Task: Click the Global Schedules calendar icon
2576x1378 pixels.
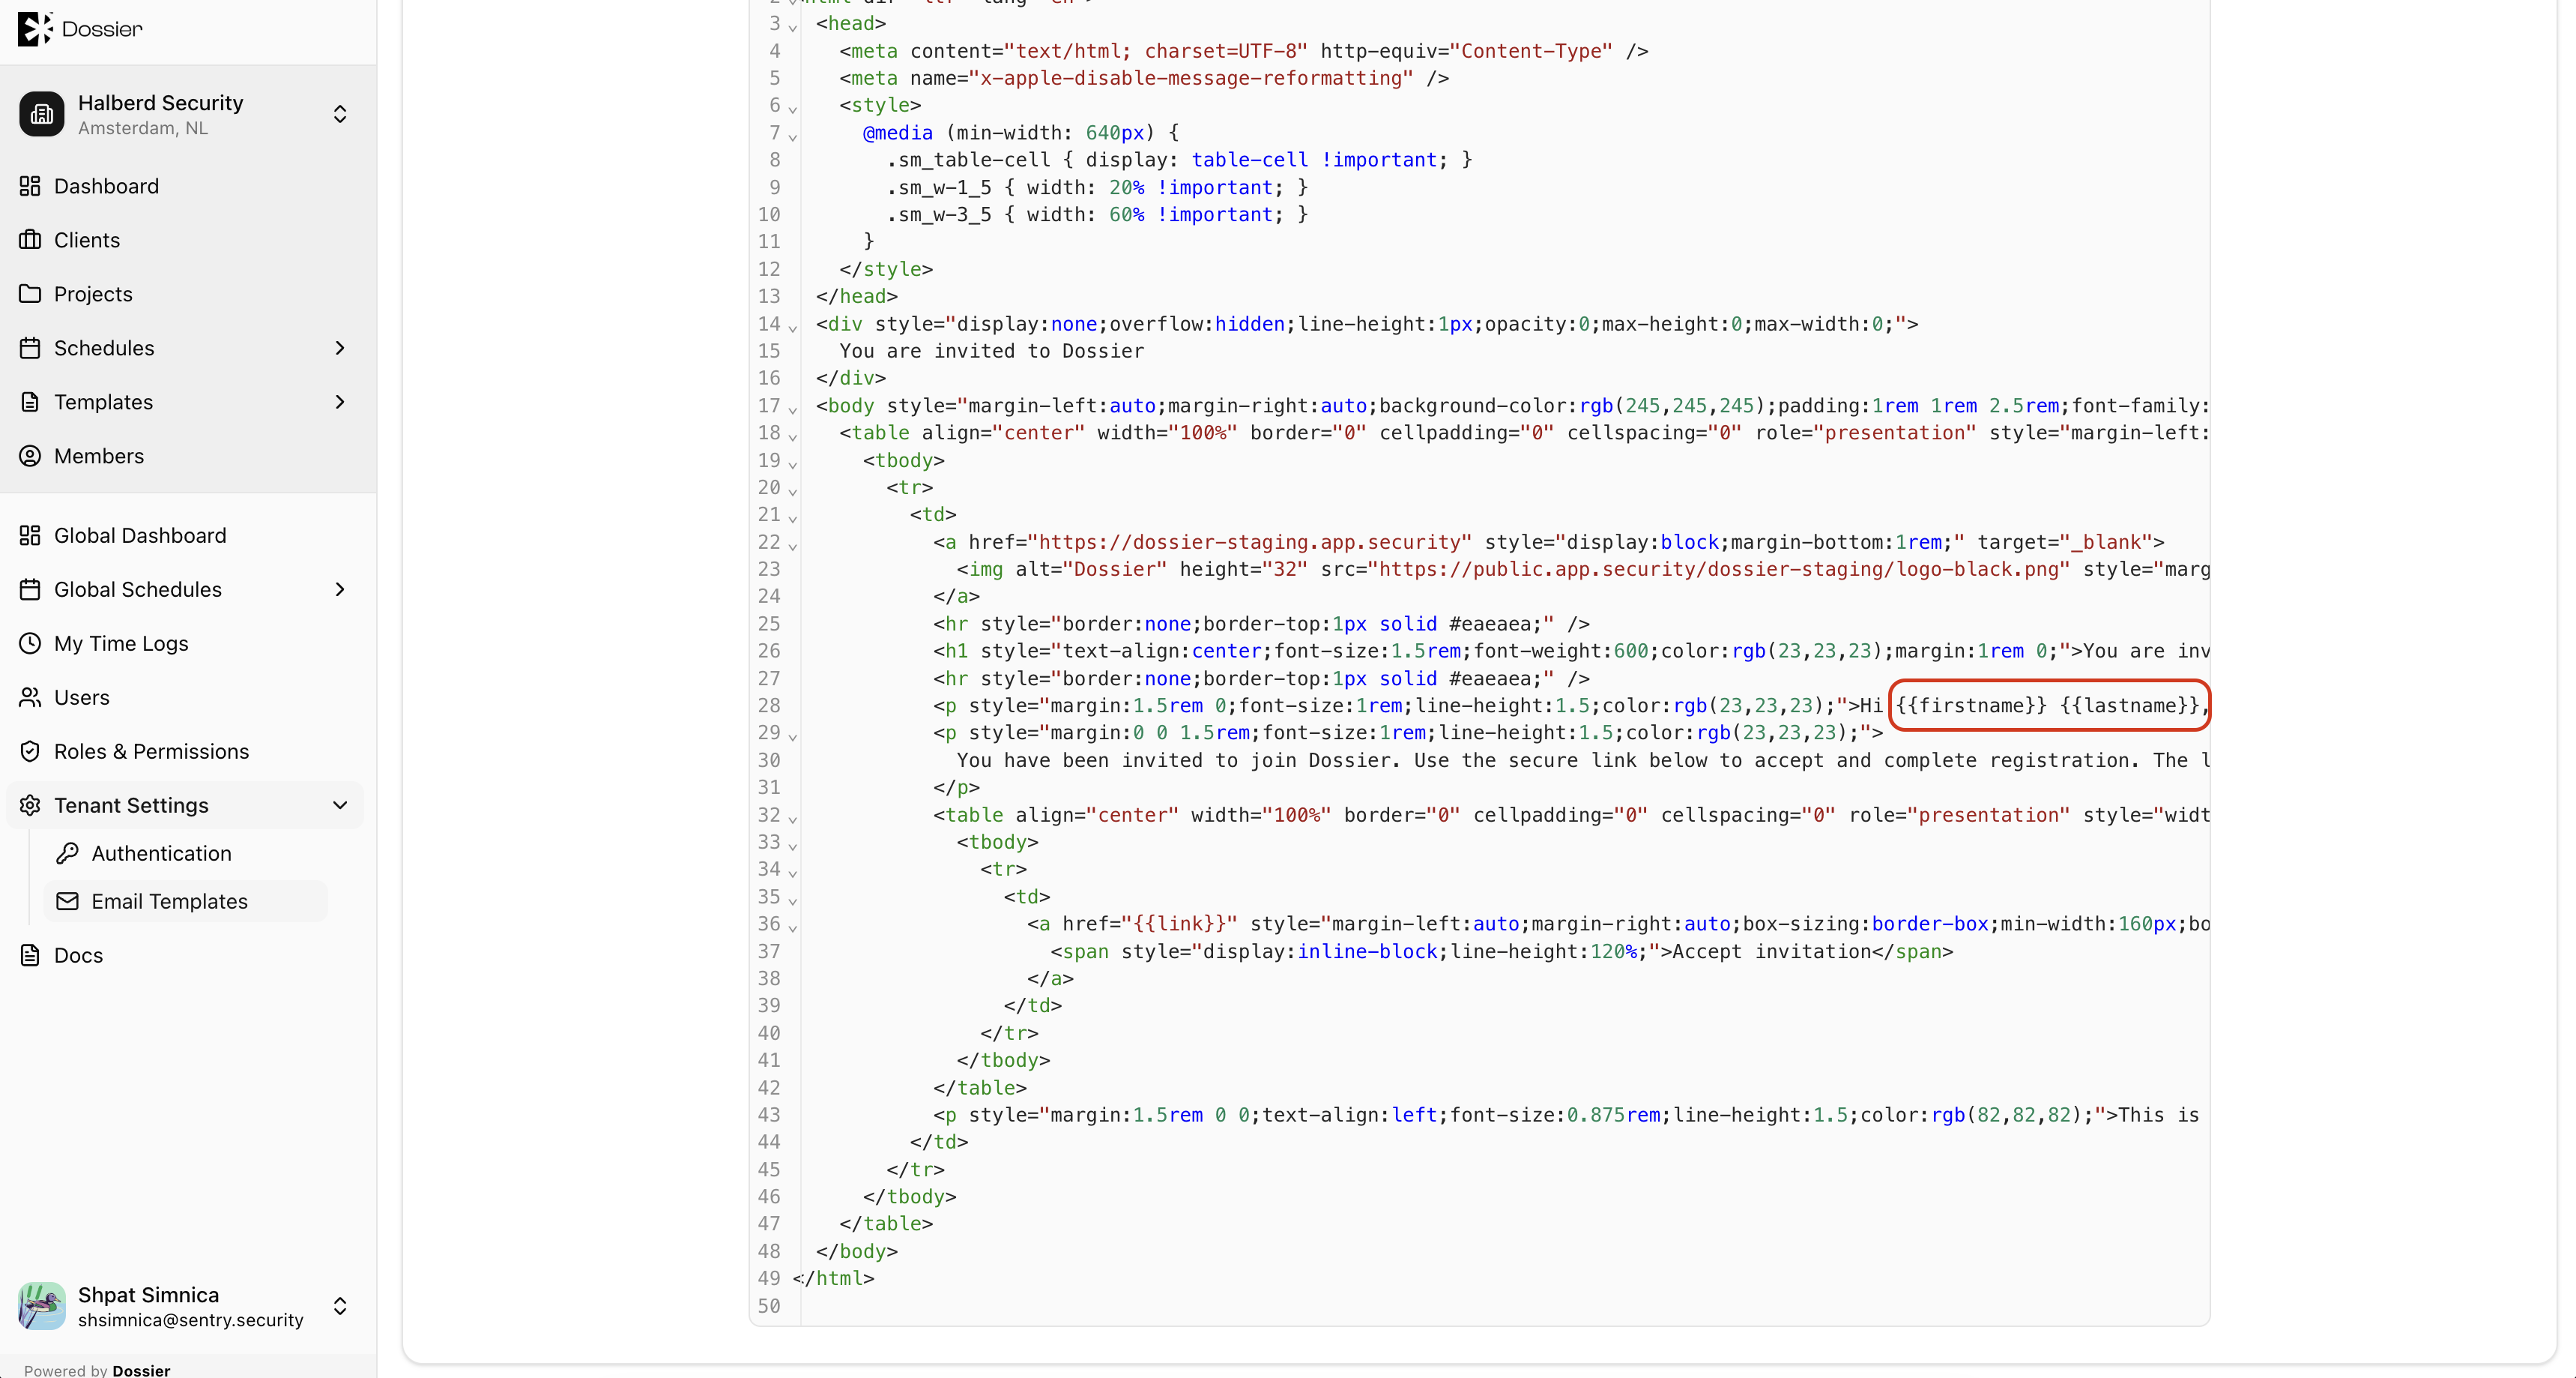Action: pos(30,589)
